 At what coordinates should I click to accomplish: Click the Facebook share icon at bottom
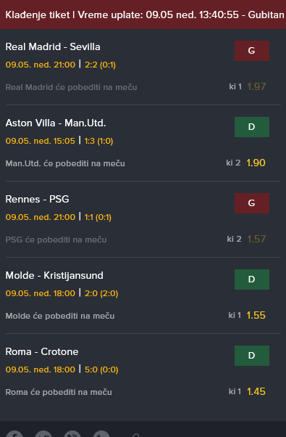(x=14, y=434)
